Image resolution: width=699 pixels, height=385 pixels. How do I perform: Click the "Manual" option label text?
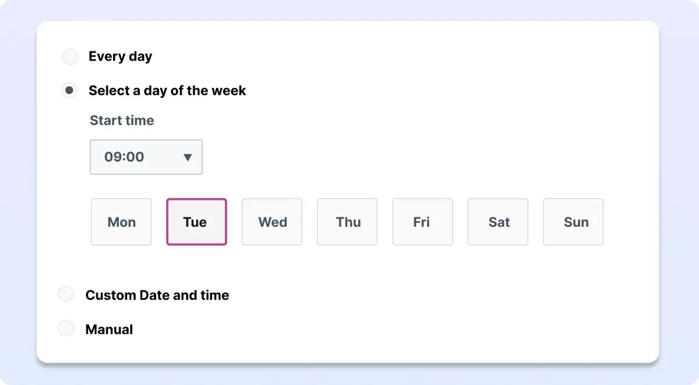(x=110, y=329)
